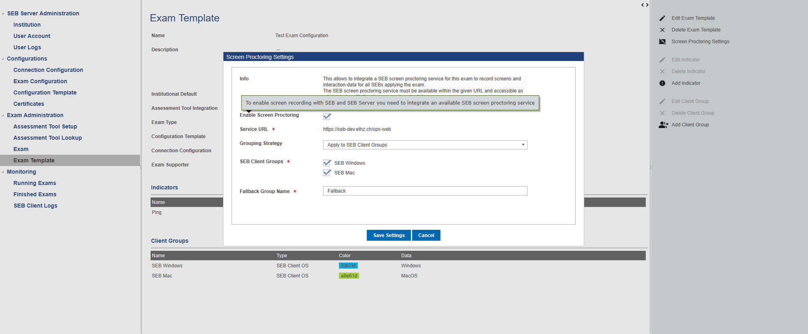Viewport: 808px width, 334px height.
Task: Toggle the SEB Windows client group checkbox
Action: click(x=327, y=163)
